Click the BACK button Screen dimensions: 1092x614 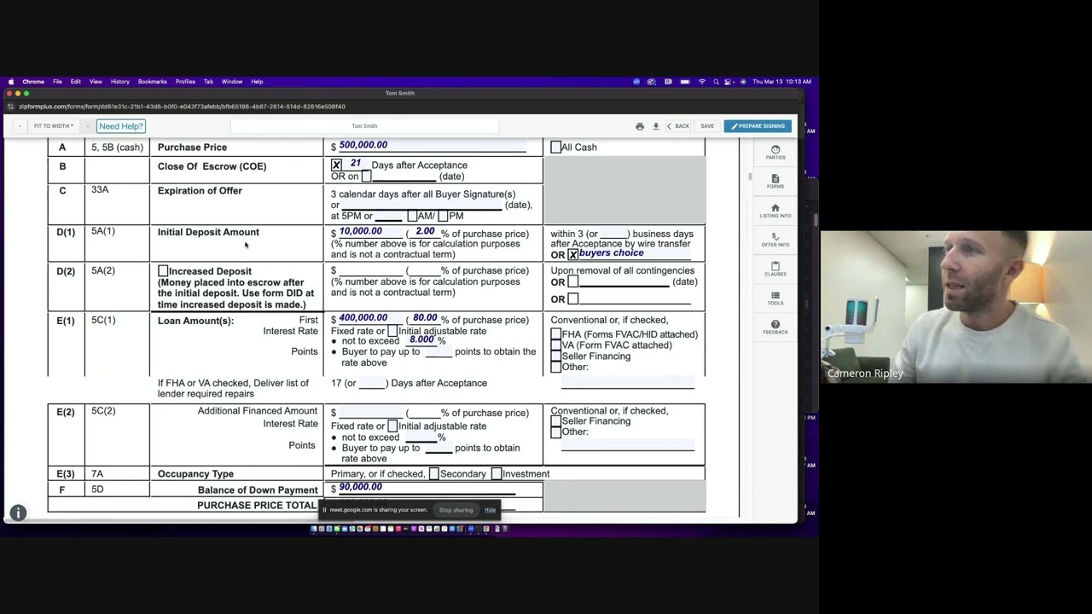click(x=678, y=126)
